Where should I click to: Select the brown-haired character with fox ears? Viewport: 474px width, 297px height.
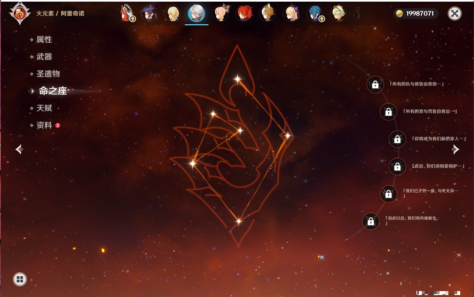coord(268,13)
